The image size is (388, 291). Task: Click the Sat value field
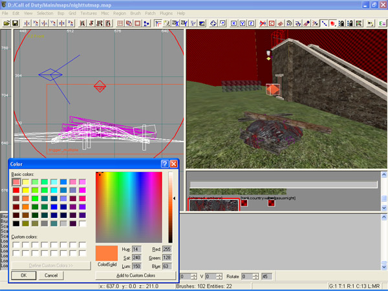(x=136, y=257)
